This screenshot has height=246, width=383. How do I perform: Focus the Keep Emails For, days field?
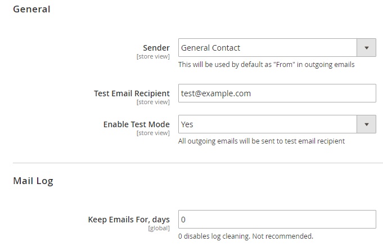pos(277,220)
